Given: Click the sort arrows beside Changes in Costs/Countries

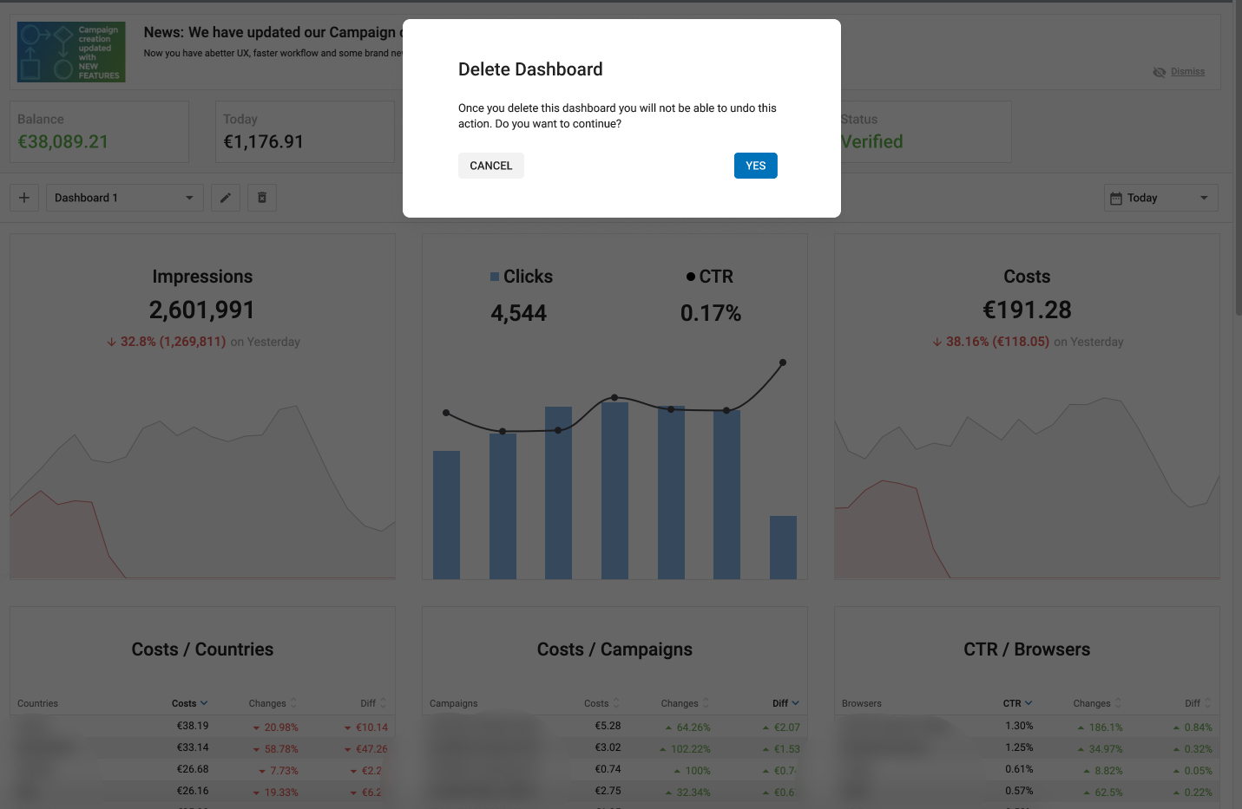Looking at the screenshot, I should pyautogui.click(x=293, y=702).
